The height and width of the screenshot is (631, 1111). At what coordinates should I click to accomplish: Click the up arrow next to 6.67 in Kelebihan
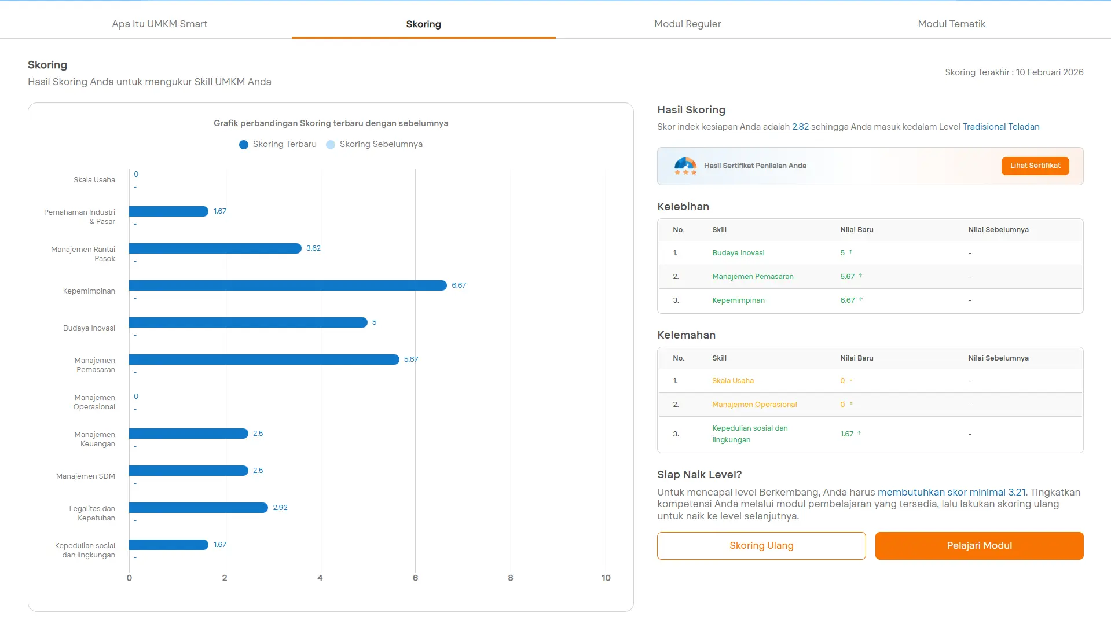[x=861, y=300]
